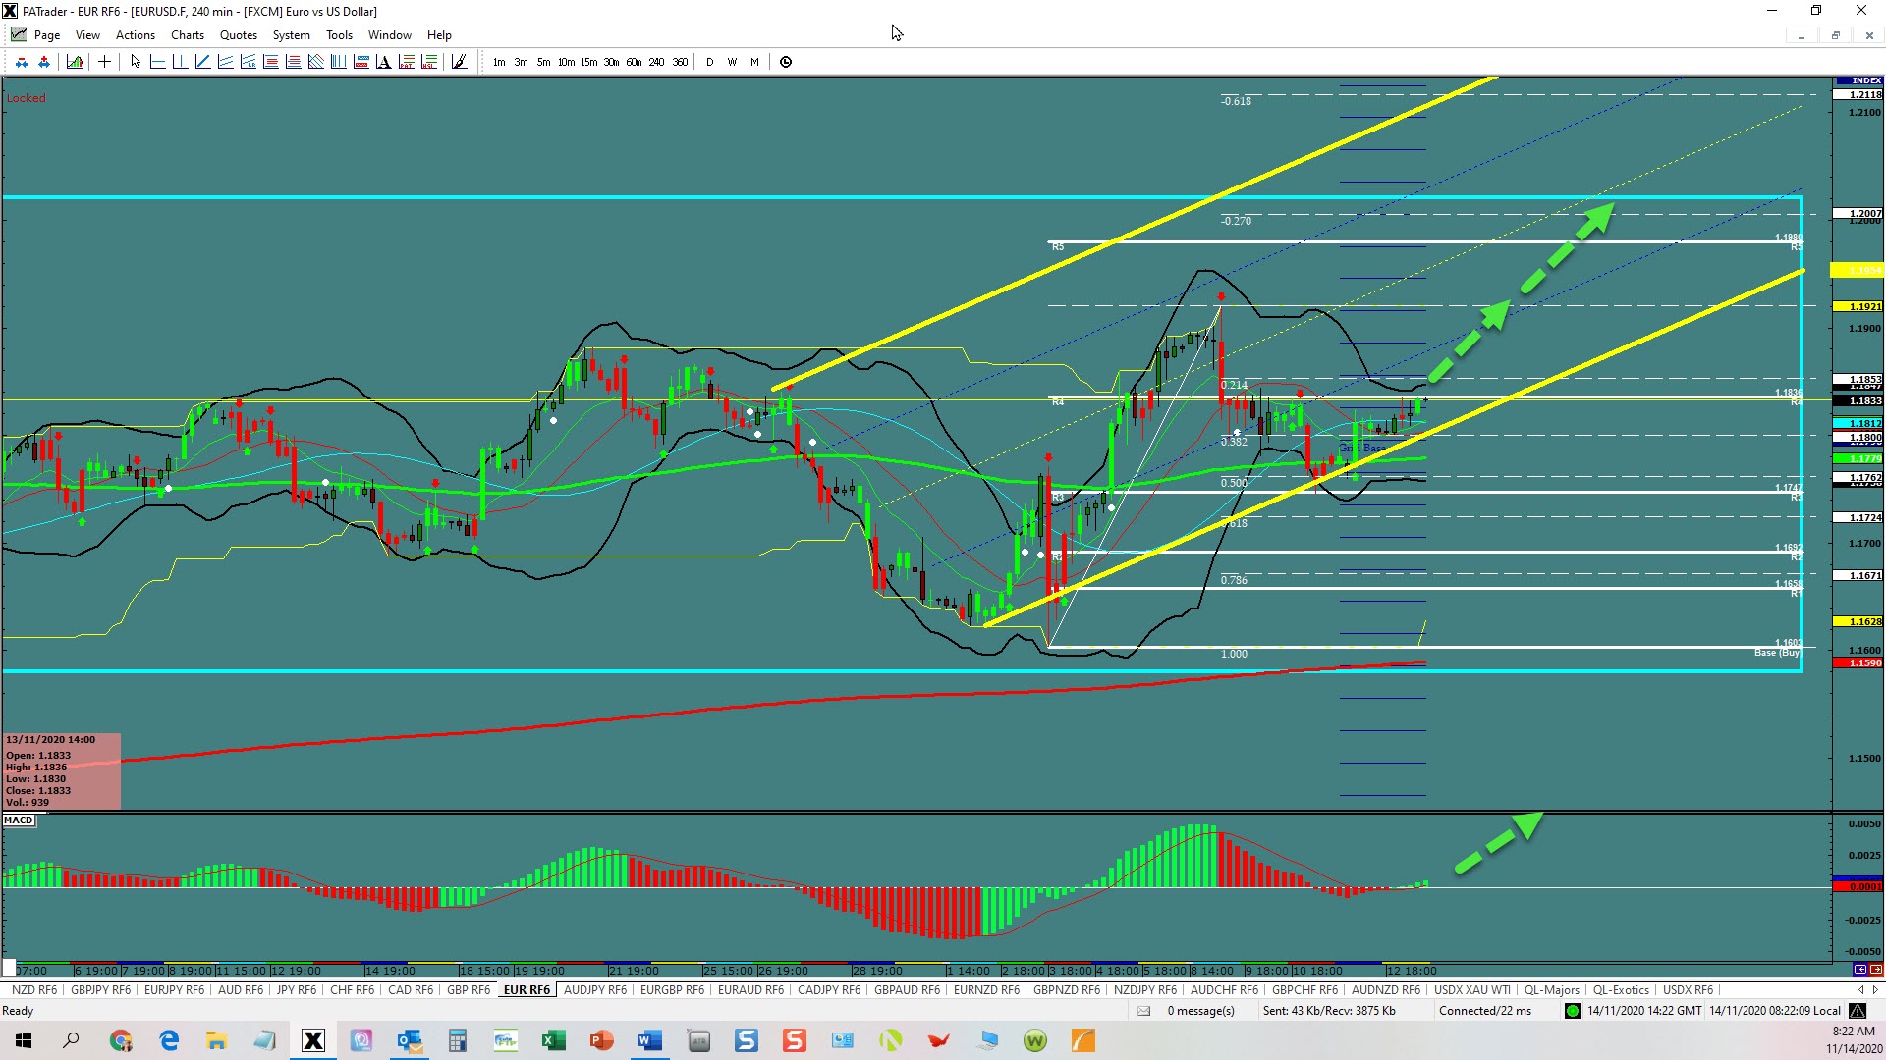1886x1060 pixels.
Task: Click the HSL lines tool icon
Action: tap(429, 62)
